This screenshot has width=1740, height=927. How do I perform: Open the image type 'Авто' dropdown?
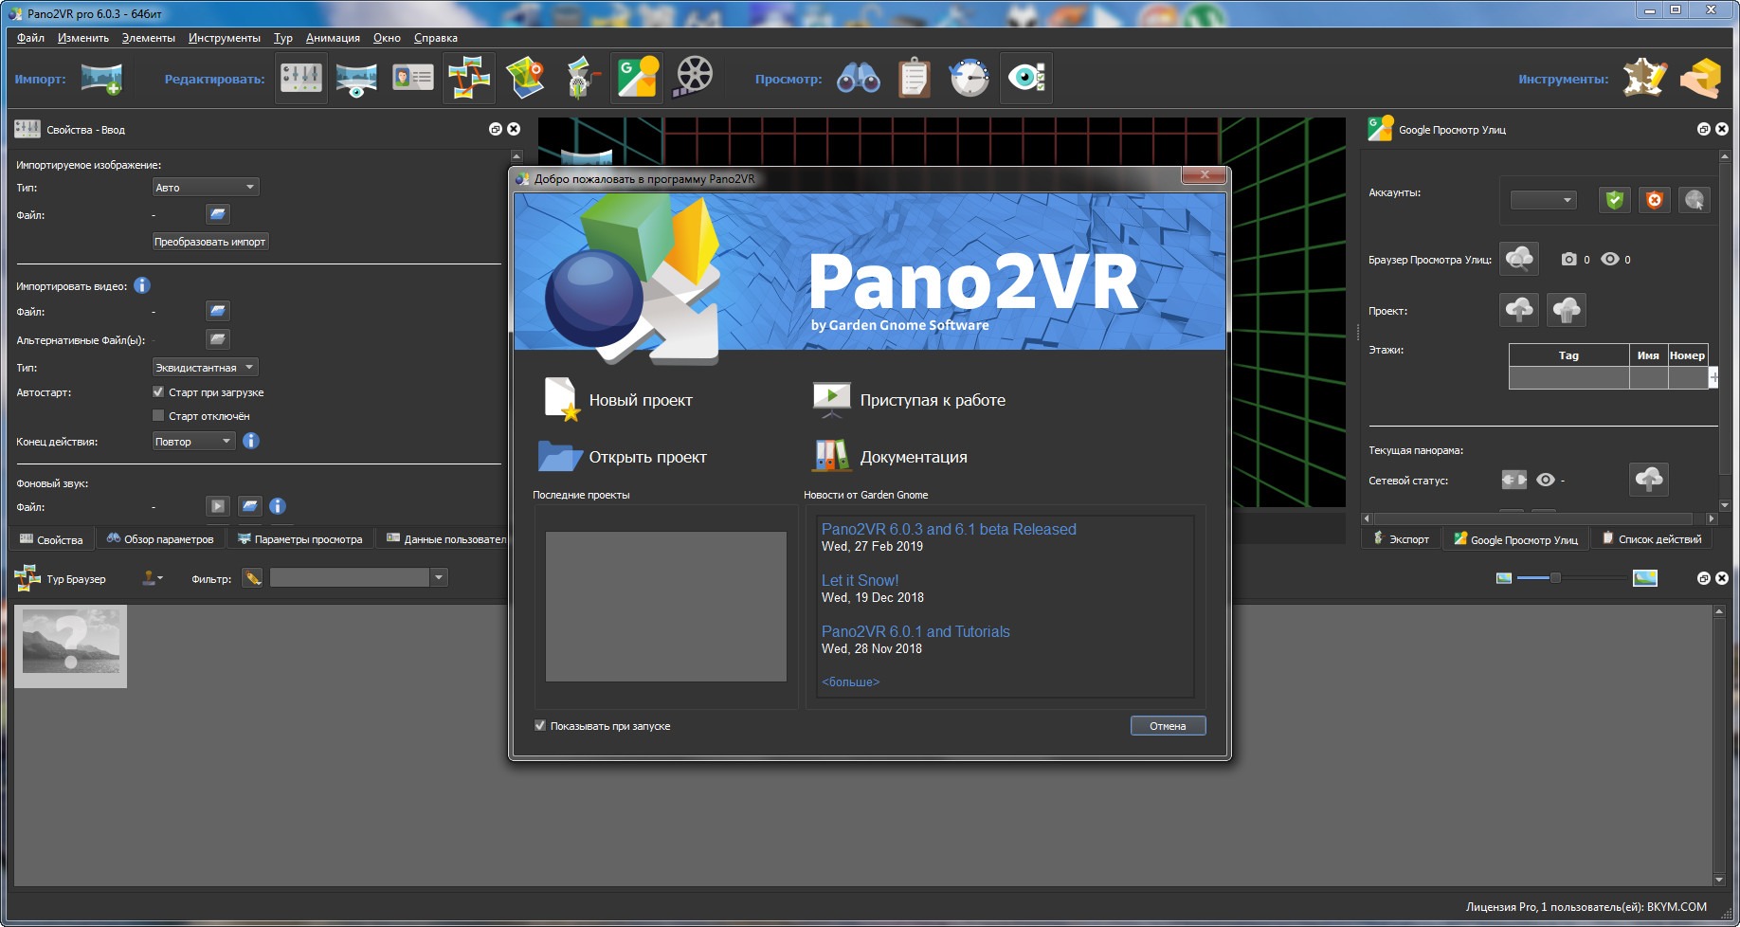pos(206,188)
